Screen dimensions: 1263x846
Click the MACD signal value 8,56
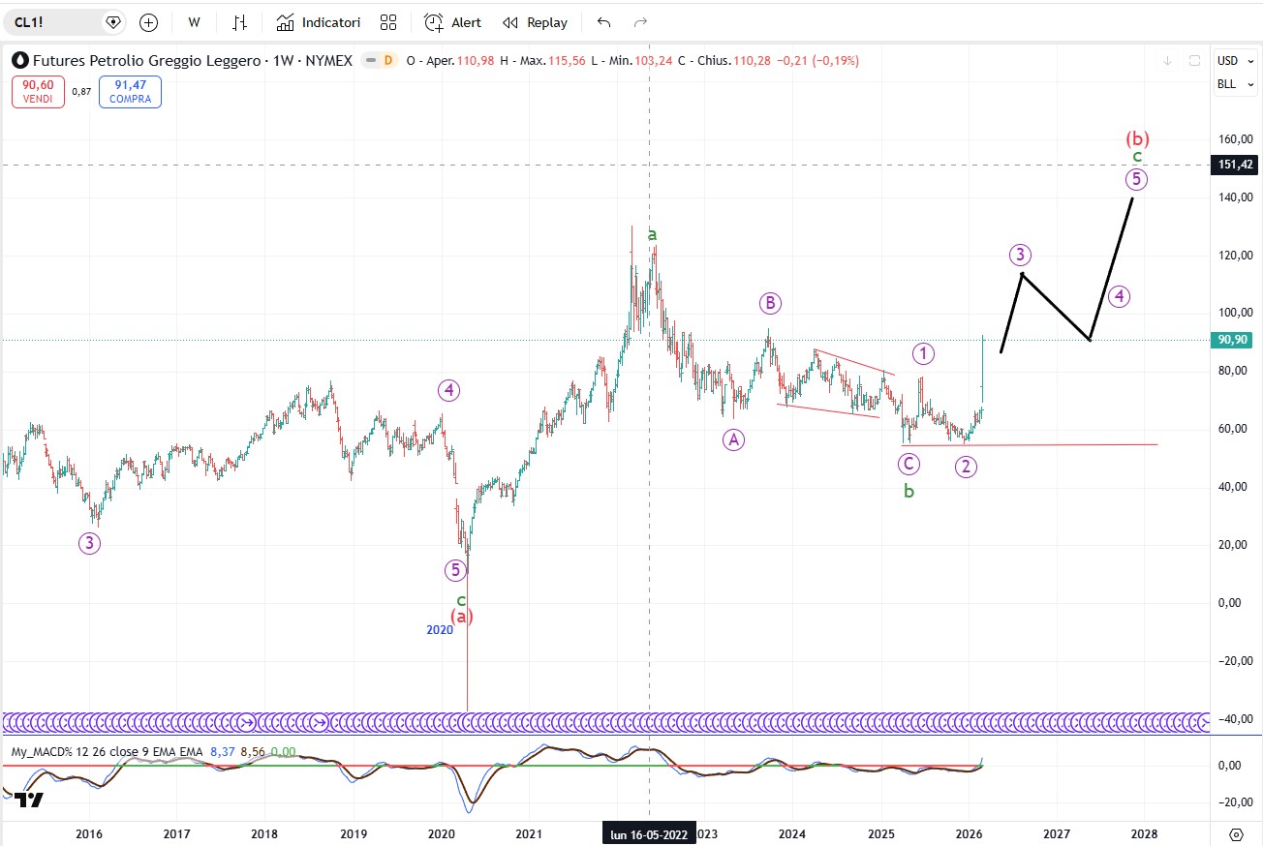click(252, 751)
